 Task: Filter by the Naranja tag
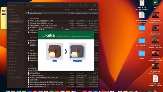coord(13,58)
